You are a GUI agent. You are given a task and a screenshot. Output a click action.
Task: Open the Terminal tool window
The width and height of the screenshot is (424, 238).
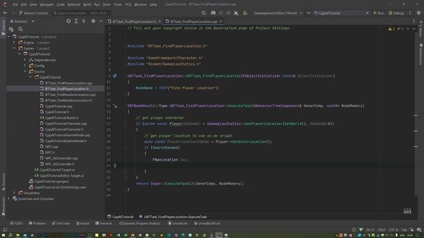click(103, 223)
